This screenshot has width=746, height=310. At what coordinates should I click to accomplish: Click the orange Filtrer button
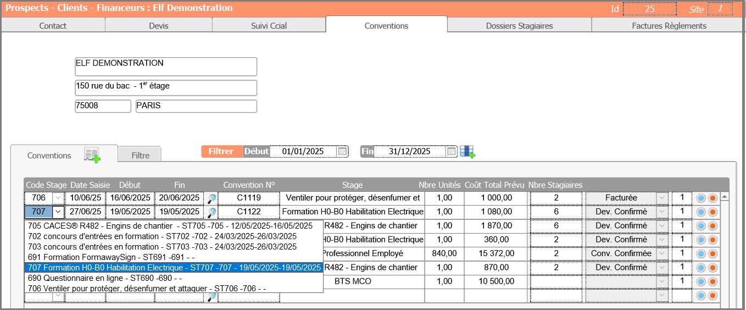pos(221,151)
